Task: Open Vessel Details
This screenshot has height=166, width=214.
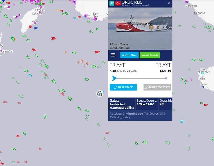Action: coord(150,55)
